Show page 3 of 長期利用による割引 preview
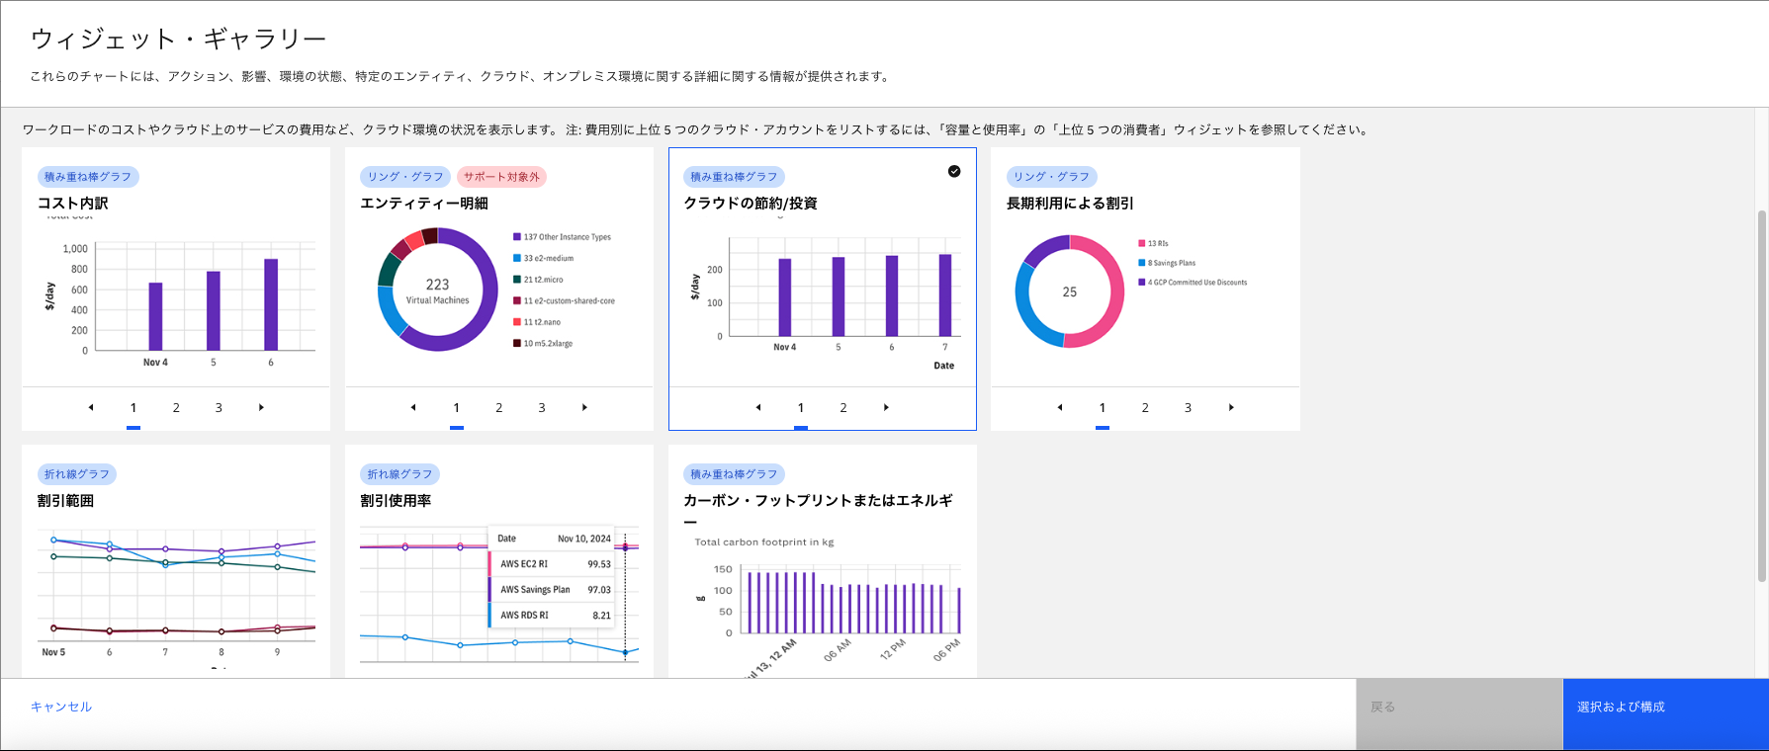This screenshot has width=1769, height=751. click(x=1188, y=407)
